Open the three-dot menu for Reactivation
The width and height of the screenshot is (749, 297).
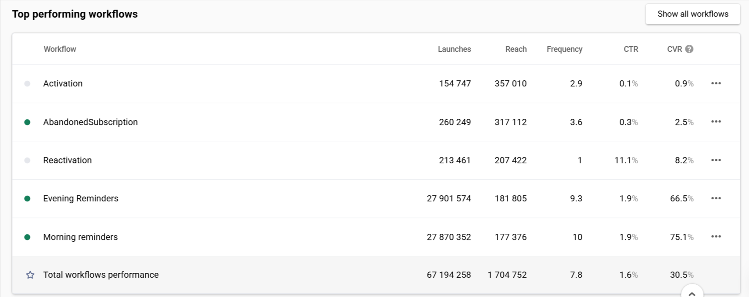pos(716,160)
